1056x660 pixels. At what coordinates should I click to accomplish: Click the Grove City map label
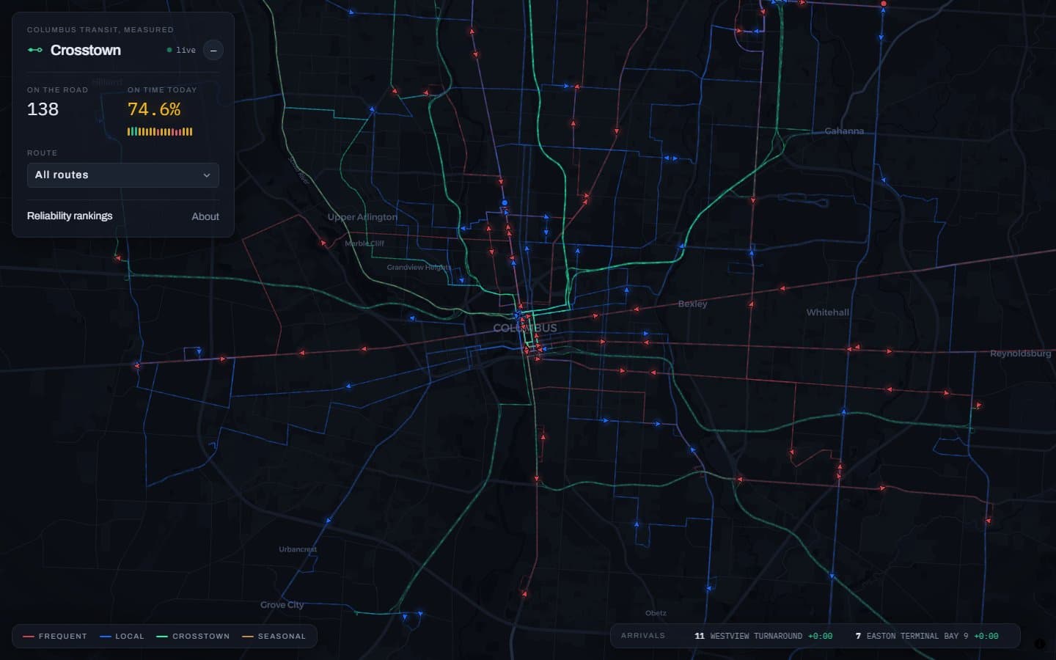coord(282,605)
